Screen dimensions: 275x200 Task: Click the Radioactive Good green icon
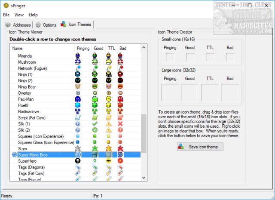tap(95, 111)
